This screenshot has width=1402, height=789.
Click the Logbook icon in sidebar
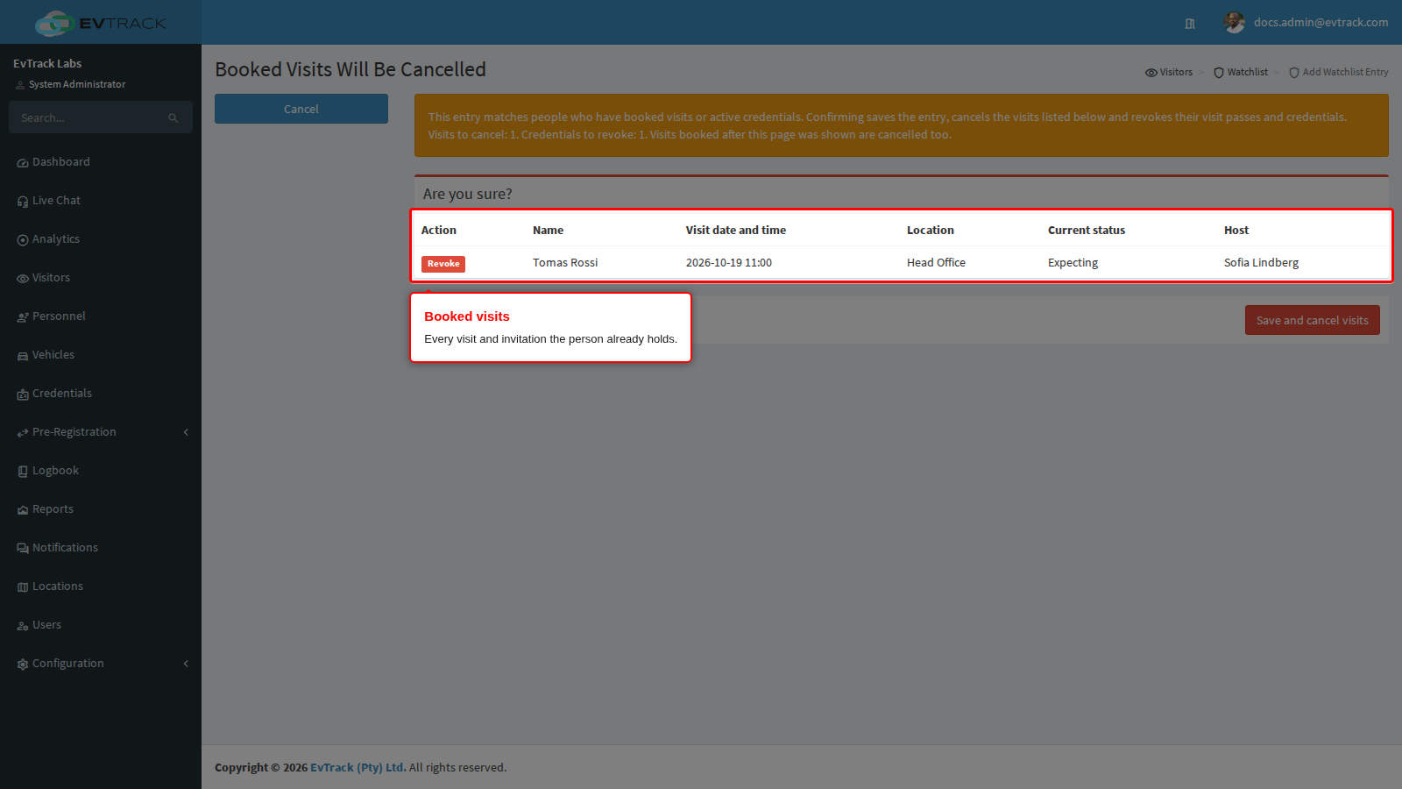(23, 472)
